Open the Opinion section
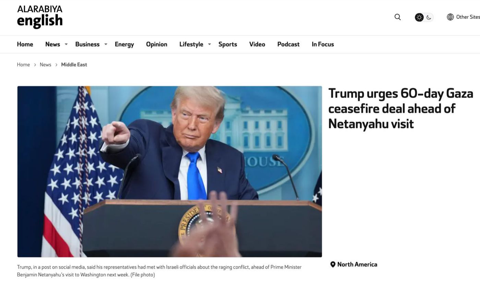 (x=156, y=44)
